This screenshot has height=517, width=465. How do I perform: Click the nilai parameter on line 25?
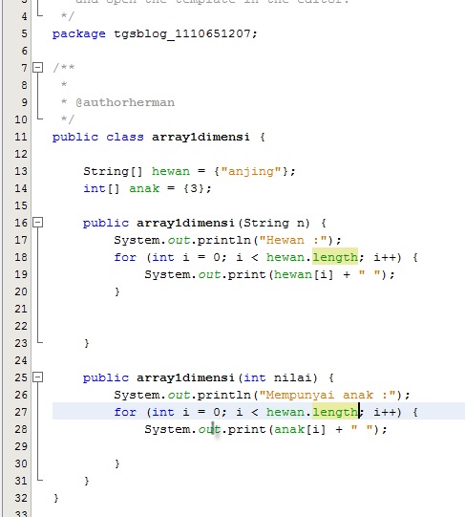[x=292, y=377]
